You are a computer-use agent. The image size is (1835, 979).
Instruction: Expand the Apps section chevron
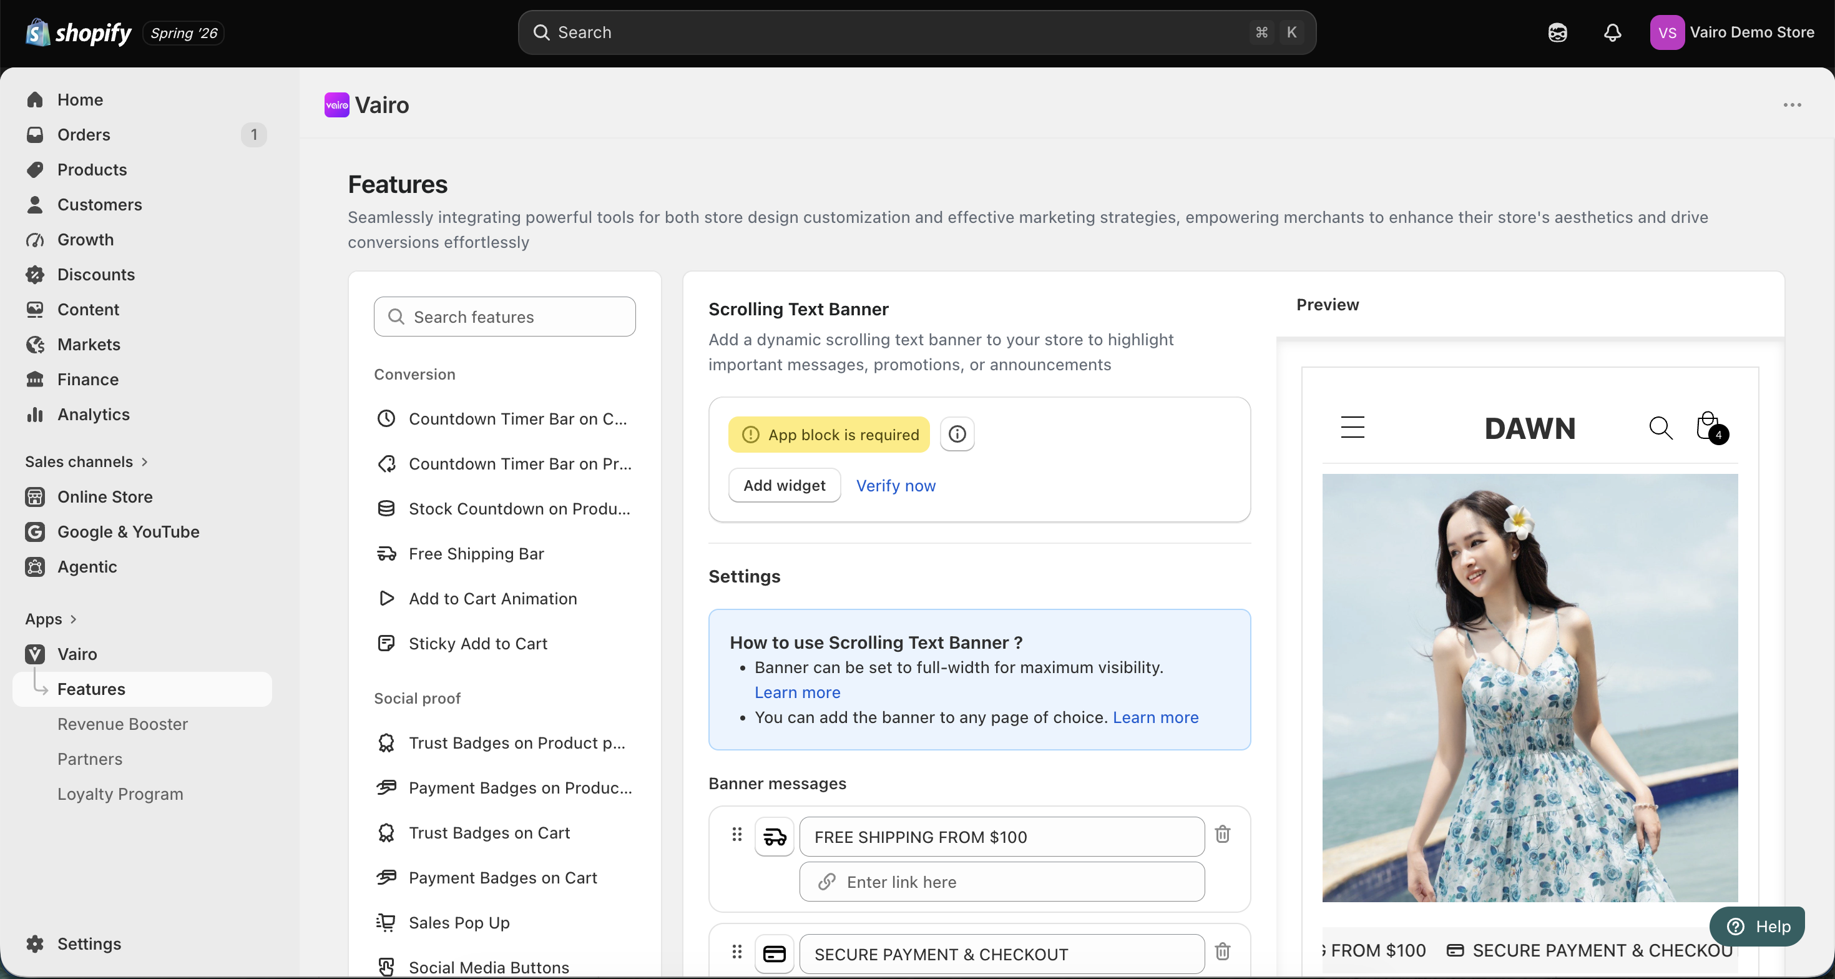[x=72, y=619]
